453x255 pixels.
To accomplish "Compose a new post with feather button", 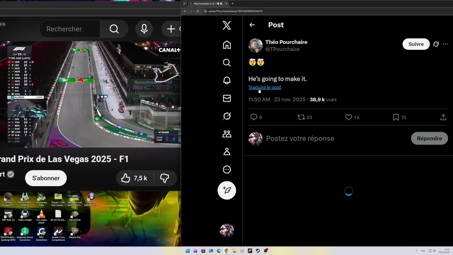I will tap(227, 190).
